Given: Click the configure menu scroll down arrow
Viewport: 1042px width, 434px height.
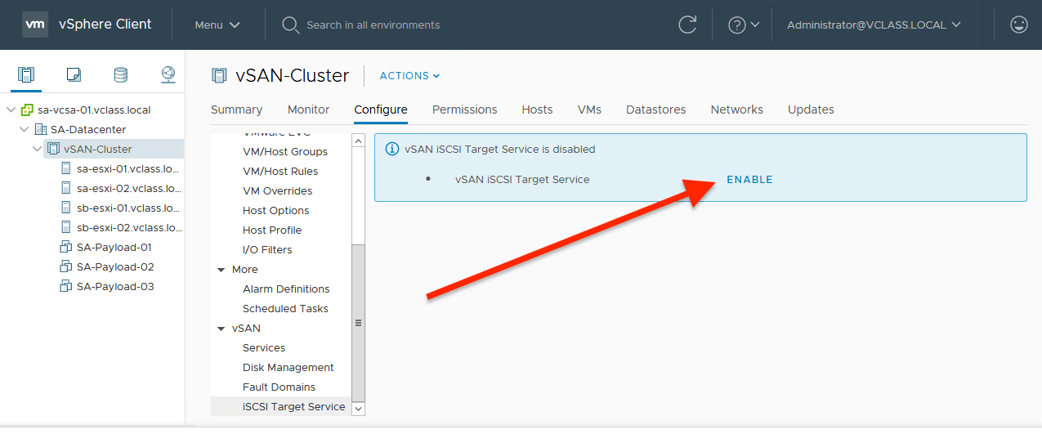Looking at the screenshot, I should coord(358,409).
